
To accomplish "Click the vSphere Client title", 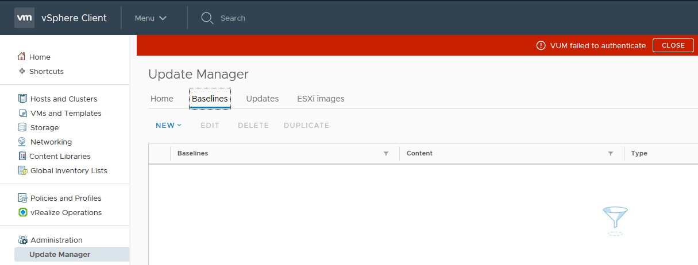I will pos(74,18).
